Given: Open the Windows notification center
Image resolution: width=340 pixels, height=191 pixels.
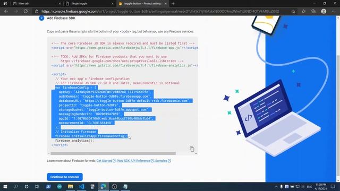Looking at the screenshot, I should (x=333, y=186).
